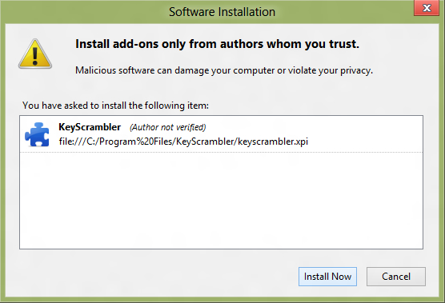Click the blue puzzle piece add-on icon
This screenshot has height=303, width=445.
click(37, 134)
